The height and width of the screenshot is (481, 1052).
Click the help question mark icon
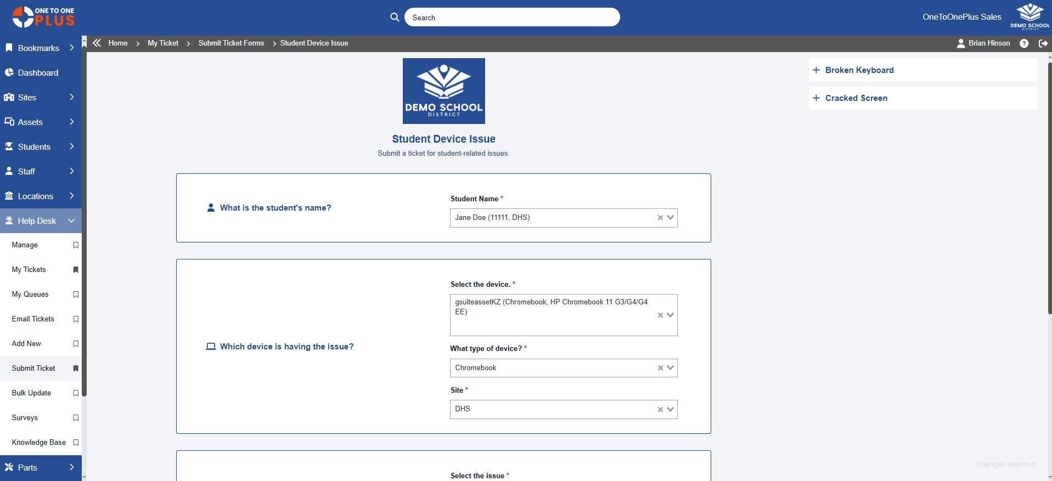click(x=1024, y=43)
